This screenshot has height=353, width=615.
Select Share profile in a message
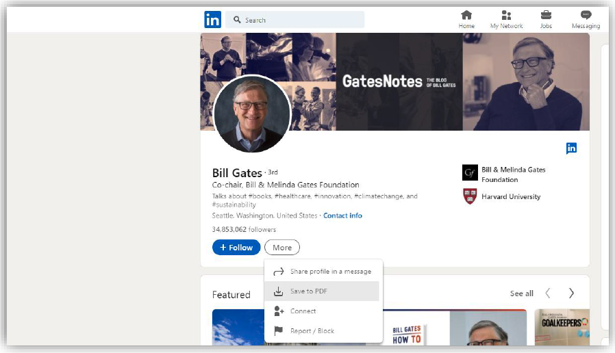pos(330,272)
